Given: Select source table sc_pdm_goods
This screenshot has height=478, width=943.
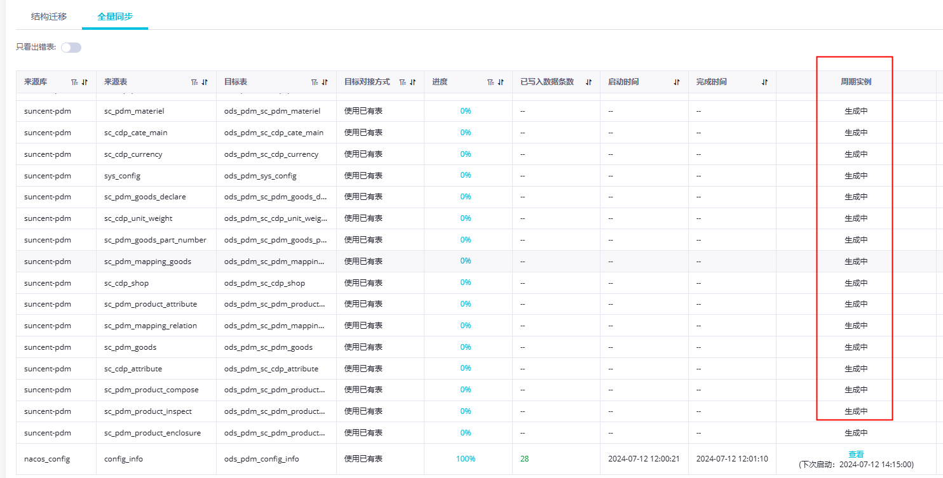Looking at the screenshot, I should coord(130,347).
